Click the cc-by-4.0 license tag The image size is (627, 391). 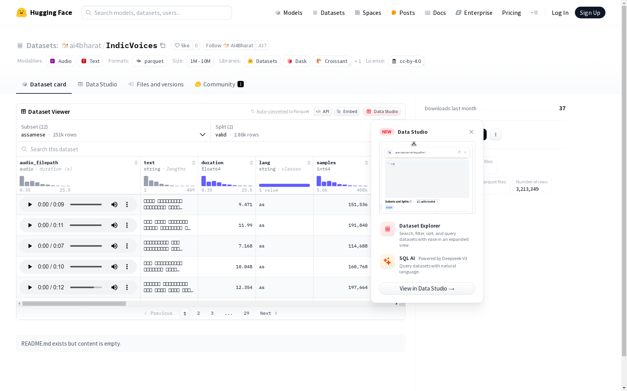point(407,61)
